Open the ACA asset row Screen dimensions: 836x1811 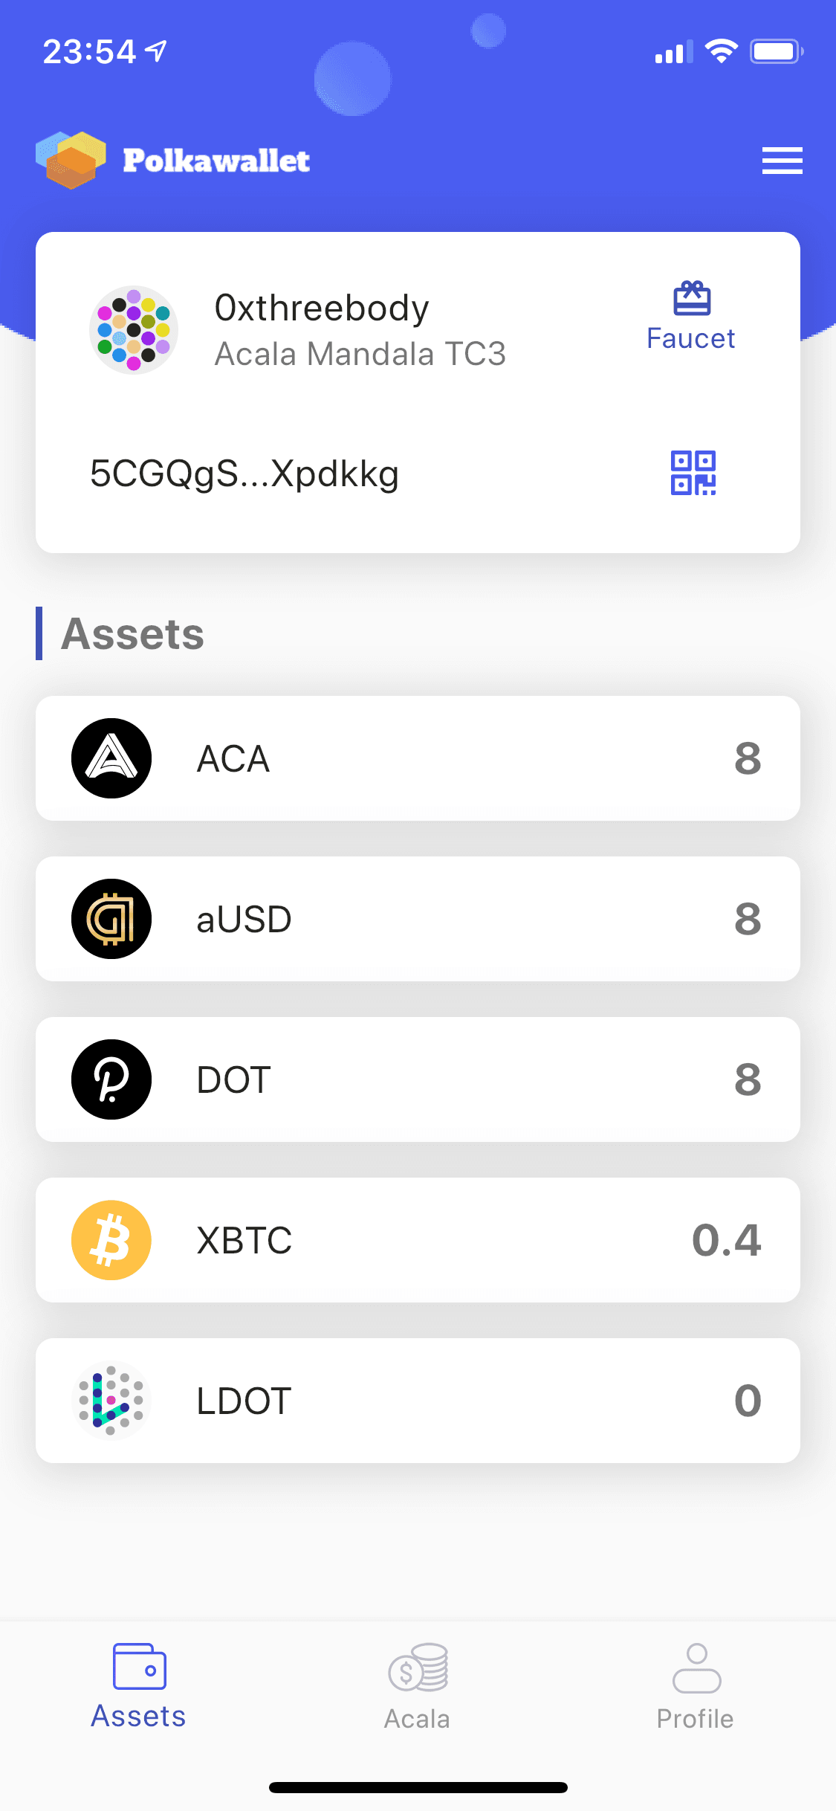[418, 758]
